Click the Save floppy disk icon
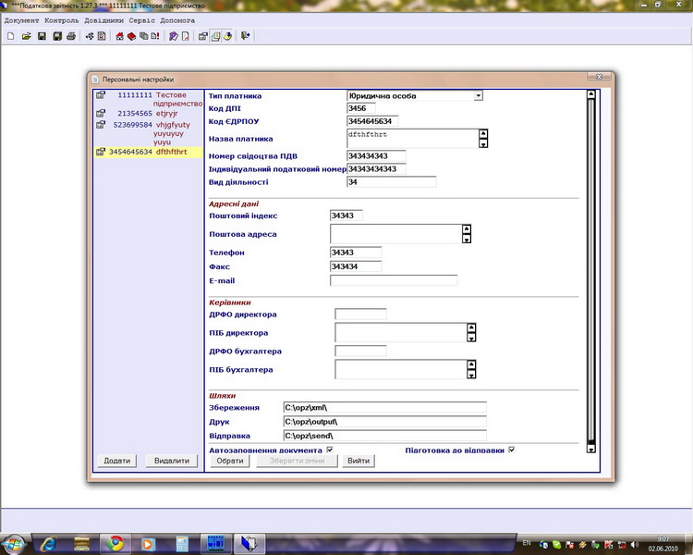This screenshot has height=555, width=693. pos(42,37)
